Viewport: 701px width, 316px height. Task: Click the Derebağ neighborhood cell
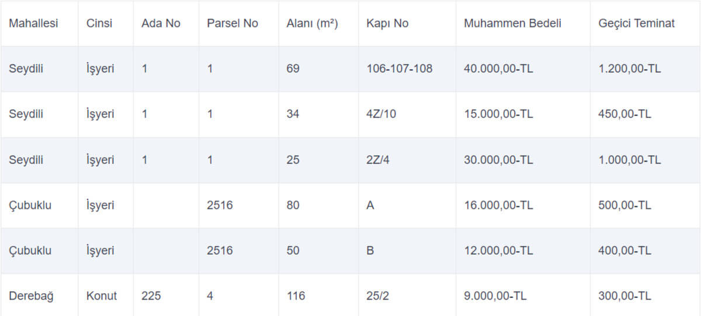click(x=39, y=296)
